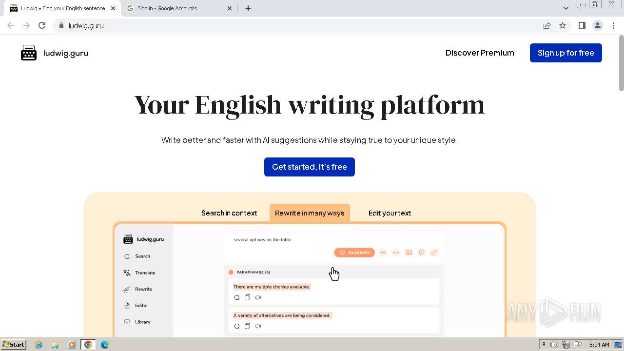
Task: Switch to the Search in context tab
Action: coord(229,213)
